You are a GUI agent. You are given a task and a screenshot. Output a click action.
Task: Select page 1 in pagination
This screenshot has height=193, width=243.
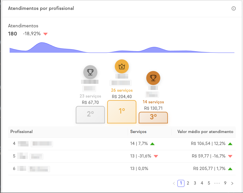tap(181, 183)
